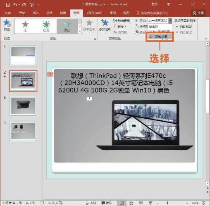Switch to the 审阅 (Review) tab
The width and height of the screenshot is (210, 206).
tap(113, 13)
